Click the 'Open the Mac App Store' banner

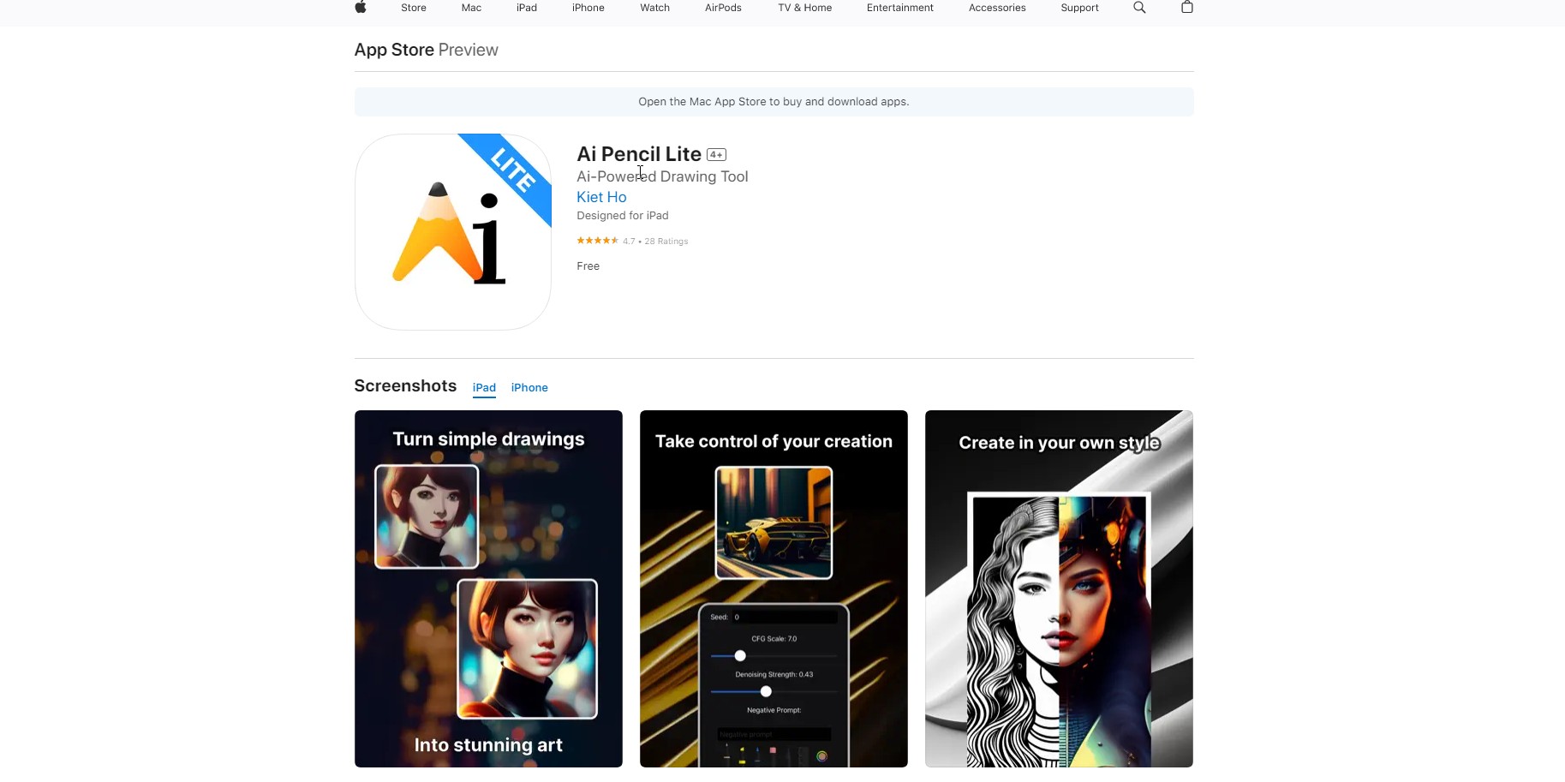tap(774, 102)
